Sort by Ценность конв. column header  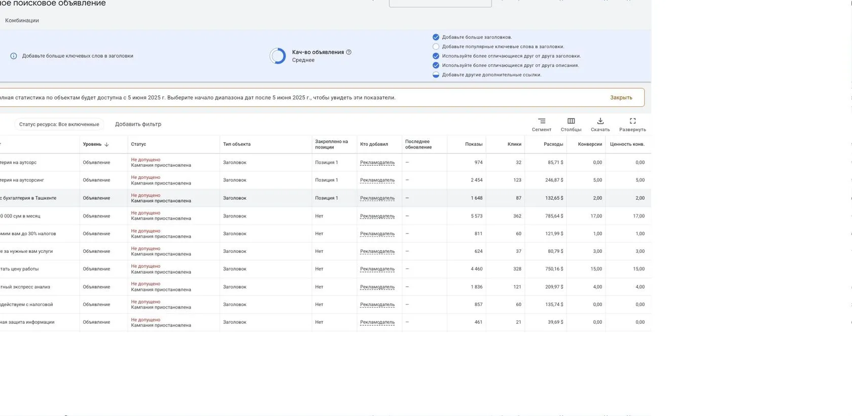[627, 144]
